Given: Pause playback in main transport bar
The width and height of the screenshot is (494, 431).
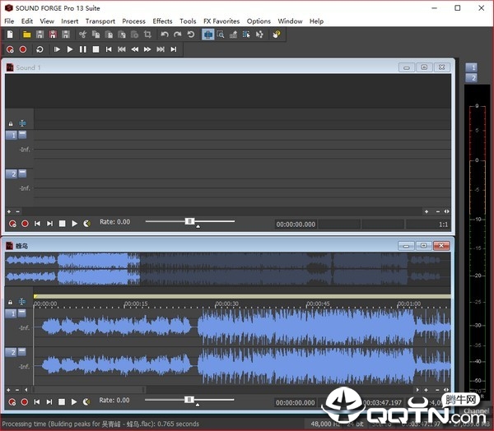Looking at the screenshot, I should (83, 49).
